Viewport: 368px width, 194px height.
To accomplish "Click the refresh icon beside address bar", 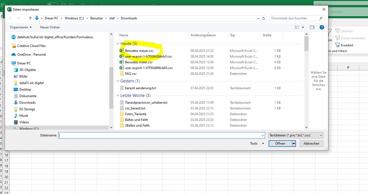I will tap(264, 18).
